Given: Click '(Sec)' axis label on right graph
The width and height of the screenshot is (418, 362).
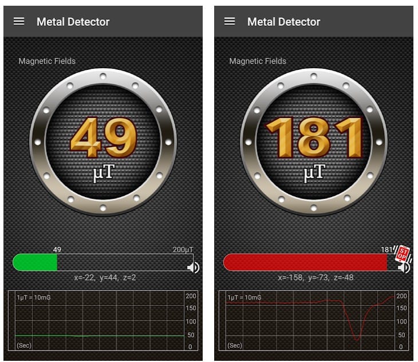Looking at the screenshot, I should [x=235, y=345].
